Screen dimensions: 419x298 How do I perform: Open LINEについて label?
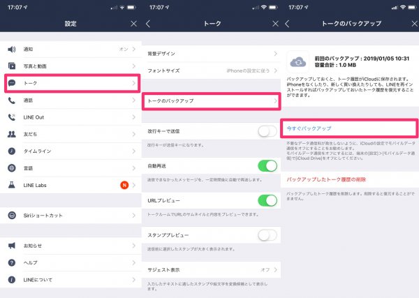coord(38,280)
